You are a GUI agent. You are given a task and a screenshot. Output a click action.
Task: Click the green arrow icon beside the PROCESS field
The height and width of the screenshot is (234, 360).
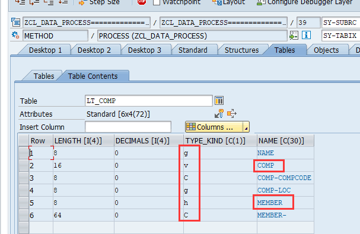click(294, 36)
